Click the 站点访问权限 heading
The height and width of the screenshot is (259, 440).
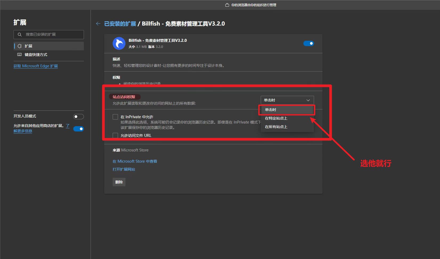[x=124, y=97]
